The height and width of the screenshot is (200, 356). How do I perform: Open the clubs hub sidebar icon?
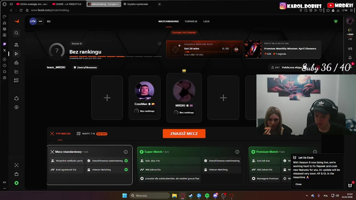pos(16,98)
